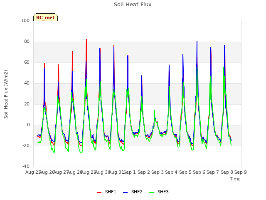Click the Soil Heat Flux chart title

point(133,5)
